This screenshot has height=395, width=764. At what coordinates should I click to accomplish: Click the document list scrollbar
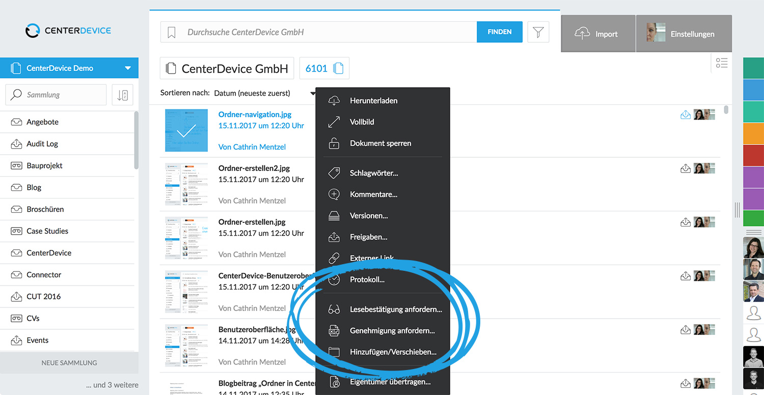pyautogui.click(x=726, y=110)
